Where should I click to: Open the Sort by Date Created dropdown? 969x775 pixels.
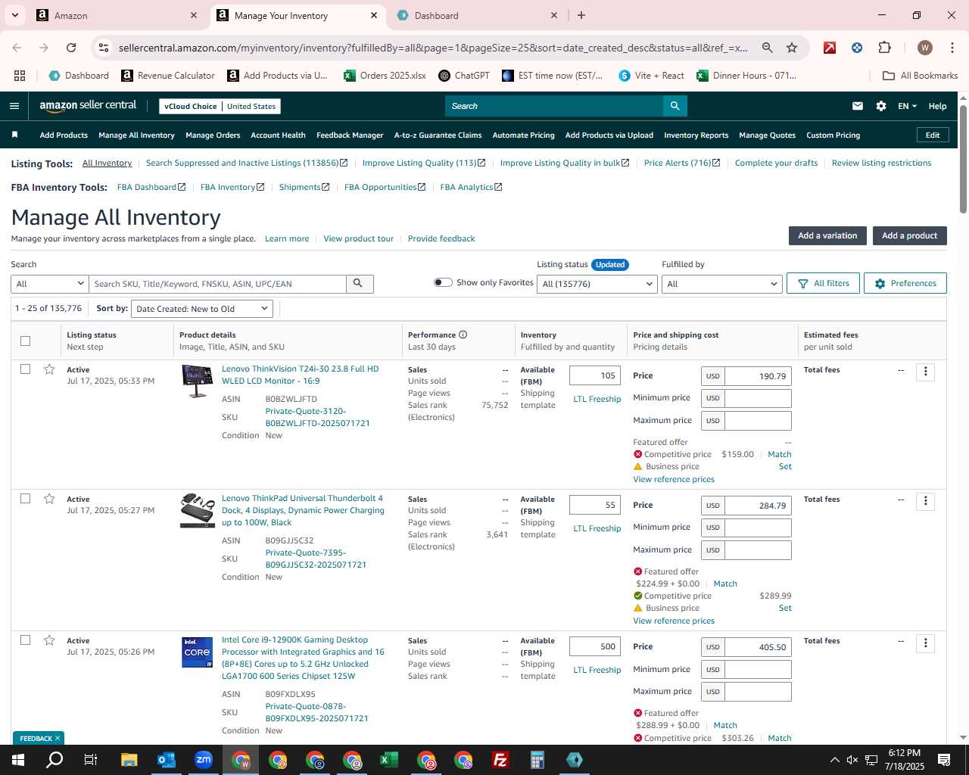(x=201, y=309)
